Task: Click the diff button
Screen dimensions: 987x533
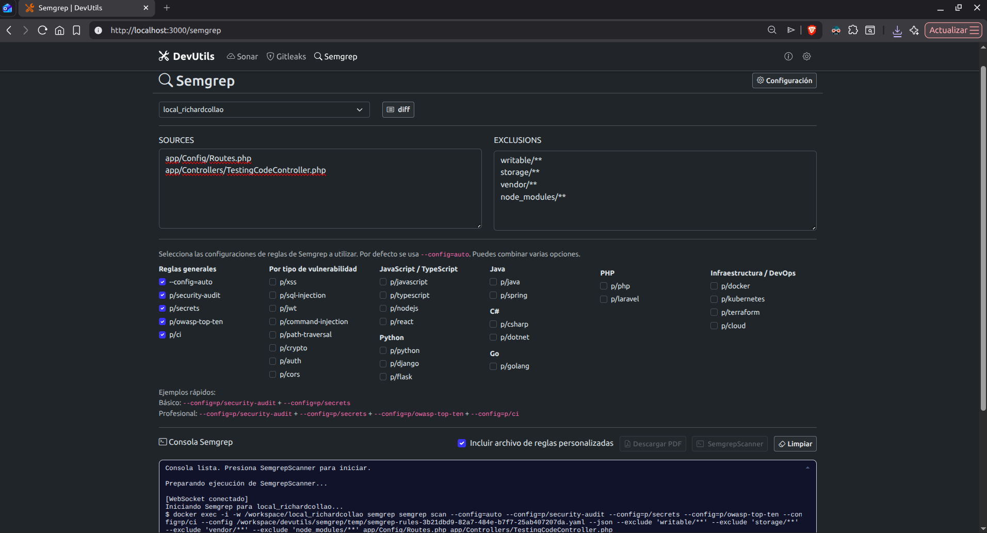Action: click(398, 109)
